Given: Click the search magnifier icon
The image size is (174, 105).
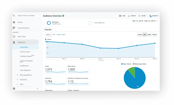Looking at the screenshot, I should [x=14, y=16].
